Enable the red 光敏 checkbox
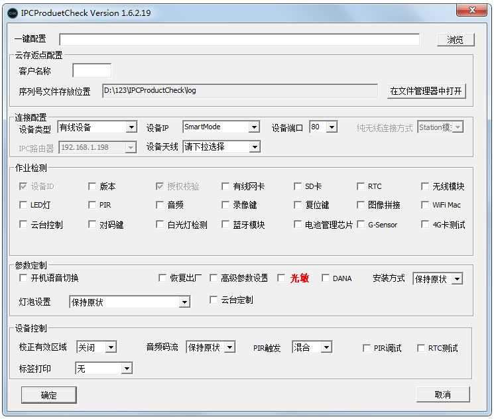 tap(281, 278)
